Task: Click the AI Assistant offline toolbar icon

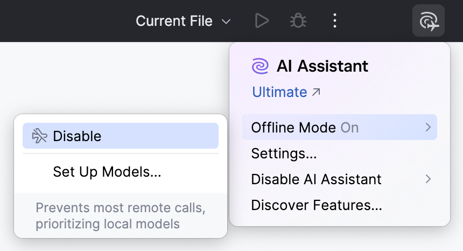Action: pyautogui.click(x=429, y=21)
